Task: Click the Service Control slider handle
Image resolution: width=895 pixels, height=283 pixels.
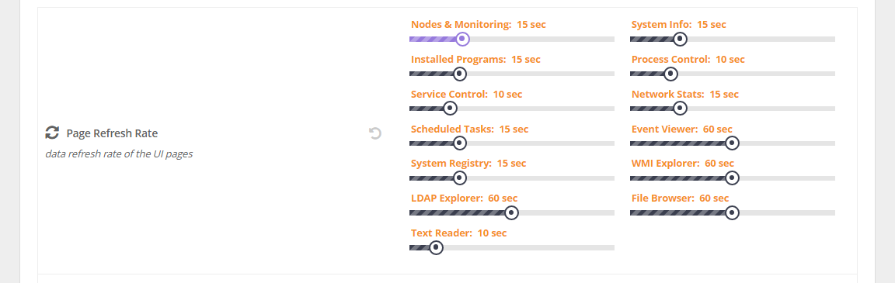Action: point(450,109)
